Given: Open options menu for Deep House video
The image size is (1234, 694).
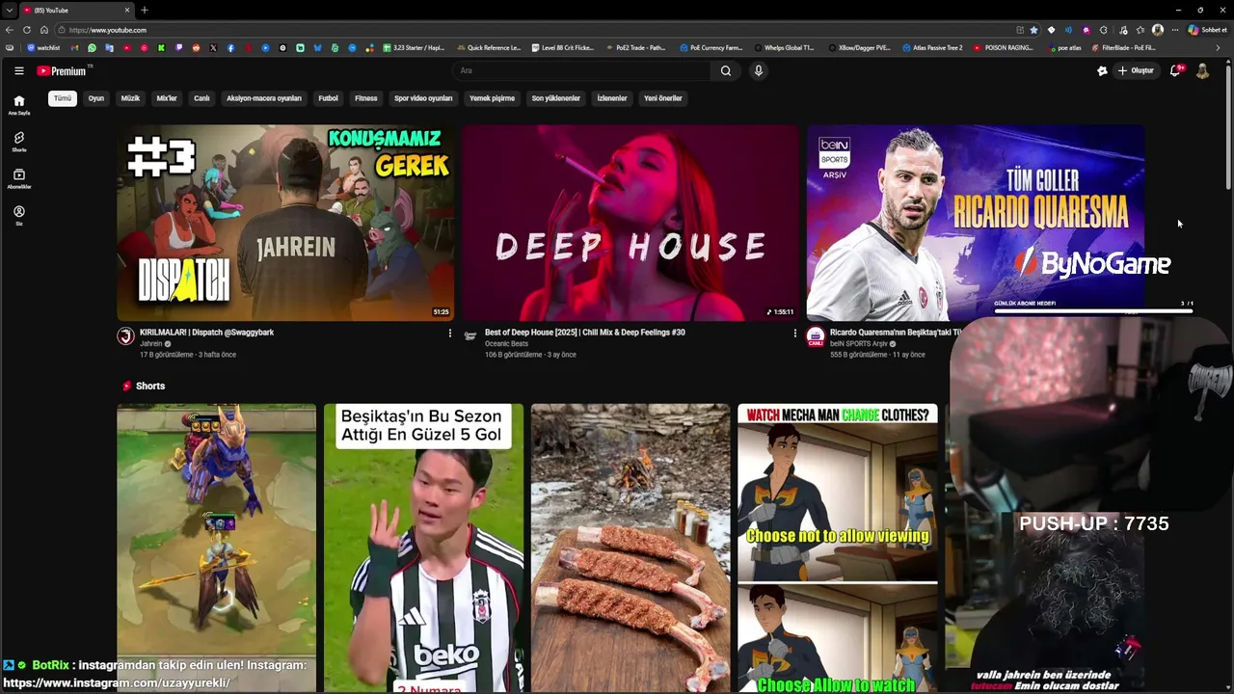Looking at the screenshot, I should (794, 334).
